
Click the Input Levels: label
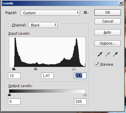[19, 34]
